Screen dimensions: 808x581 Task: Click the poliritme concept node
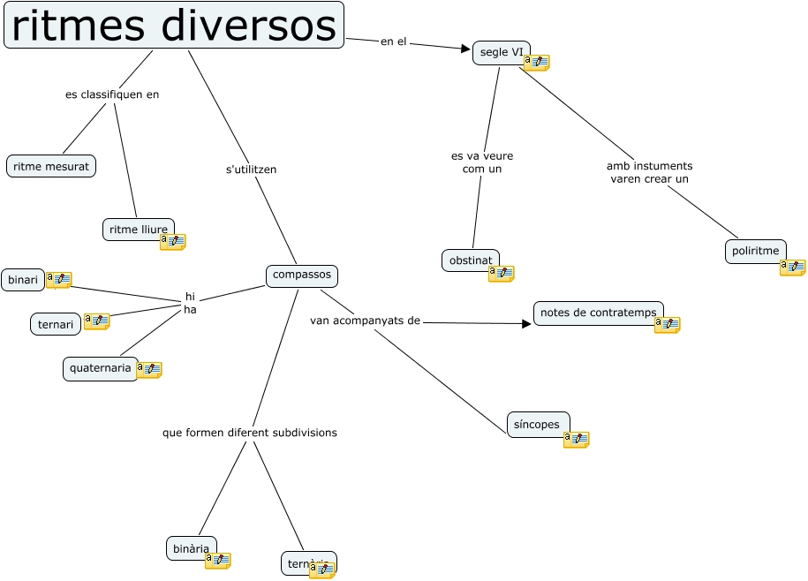click(x=755, y=251)
